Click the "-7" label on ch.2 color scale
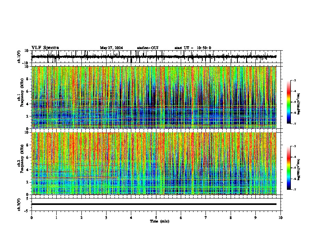Screen dimensions: 316x244 294,189
